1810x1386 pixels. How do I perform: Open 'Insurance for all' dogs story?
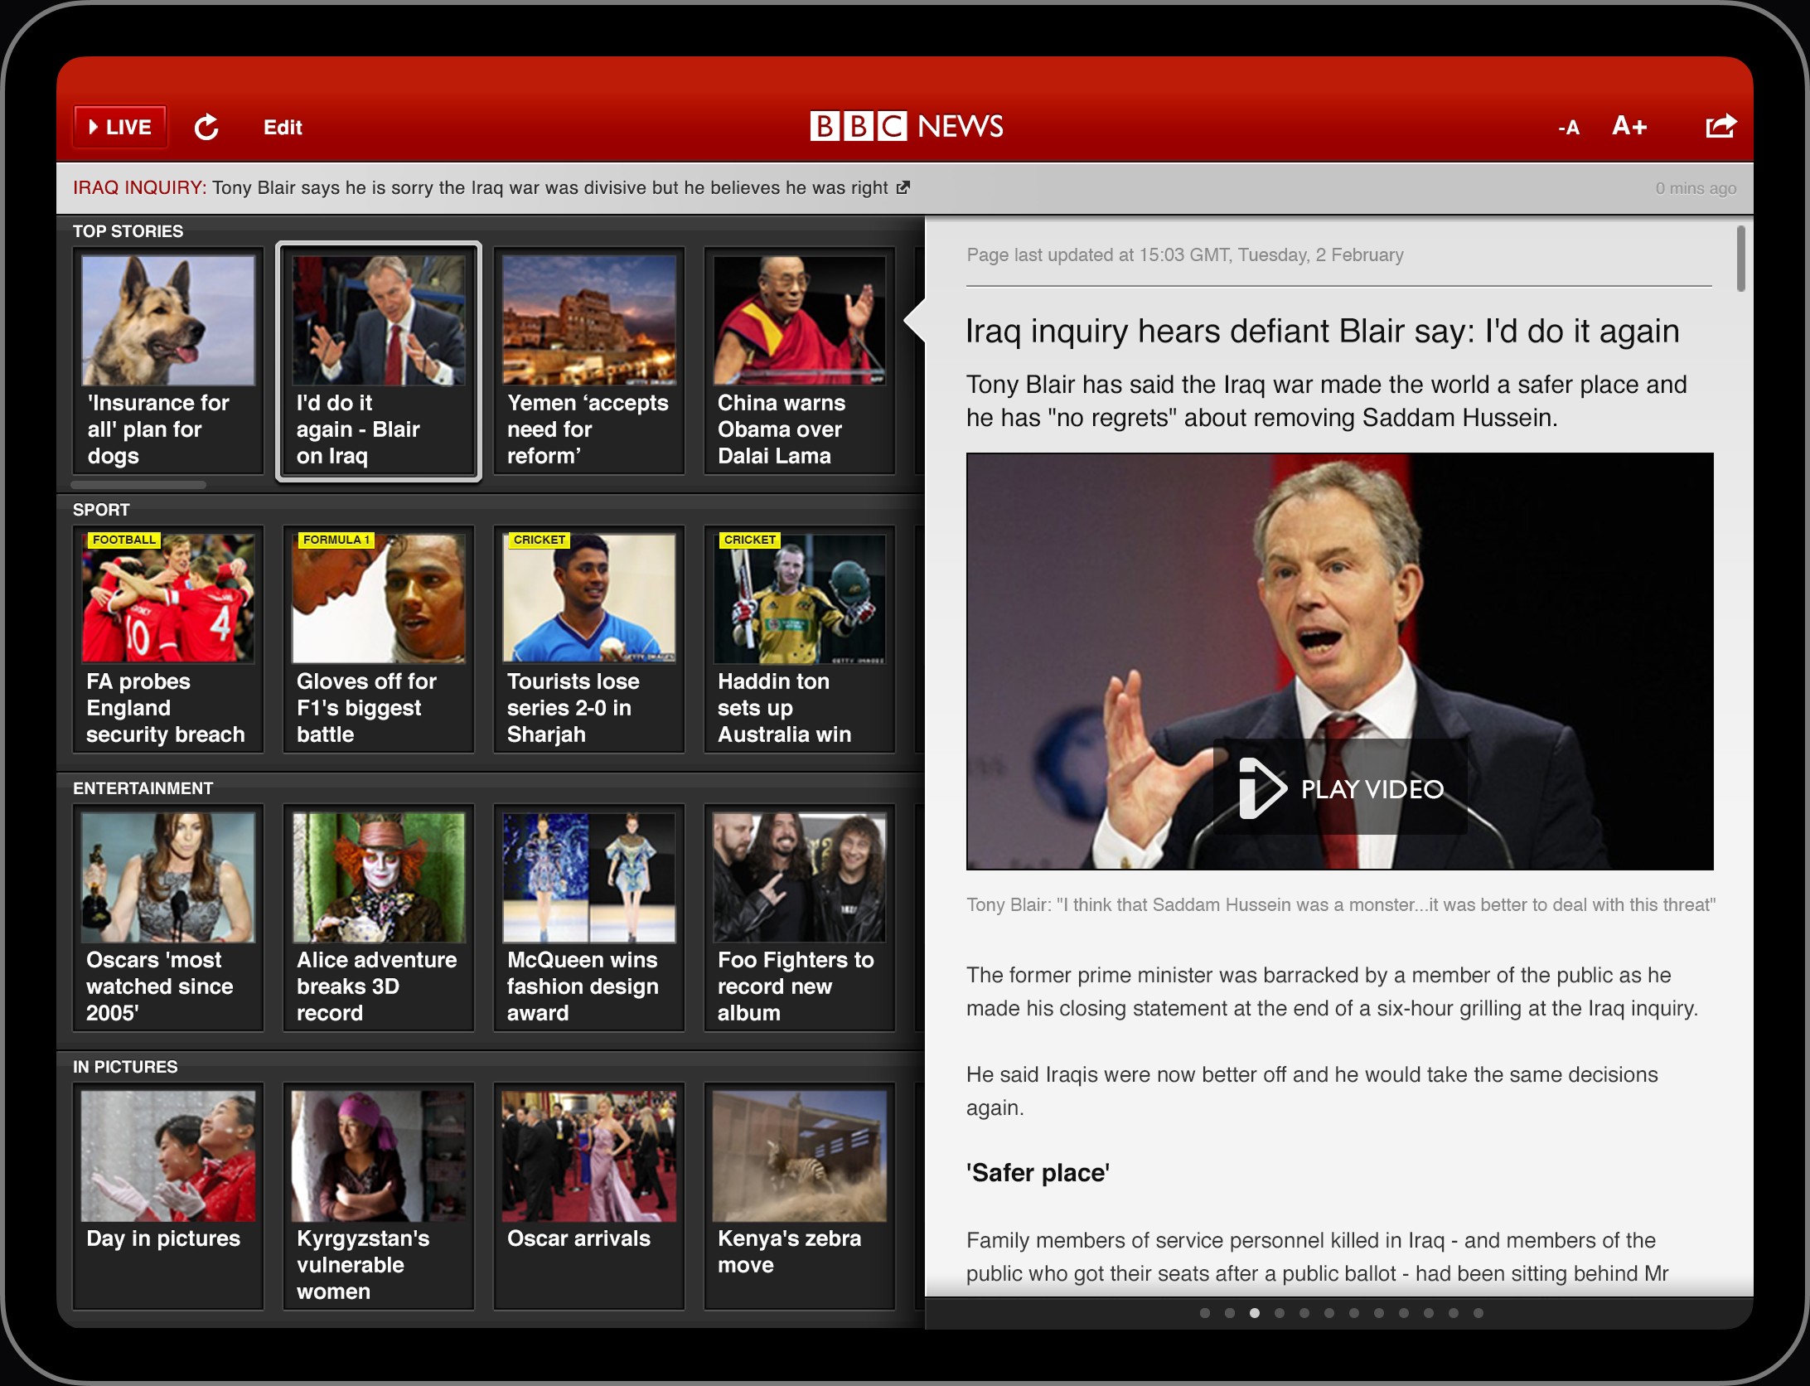168,361
